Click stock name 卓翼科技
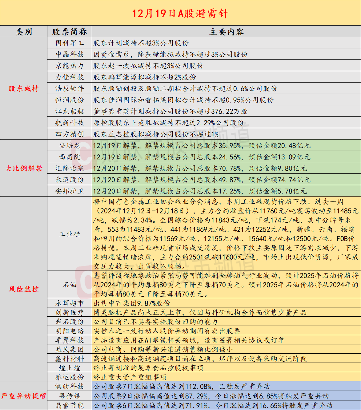Image resolution: width=361 pixels, height=410 pixels. (x=70, y=340)
